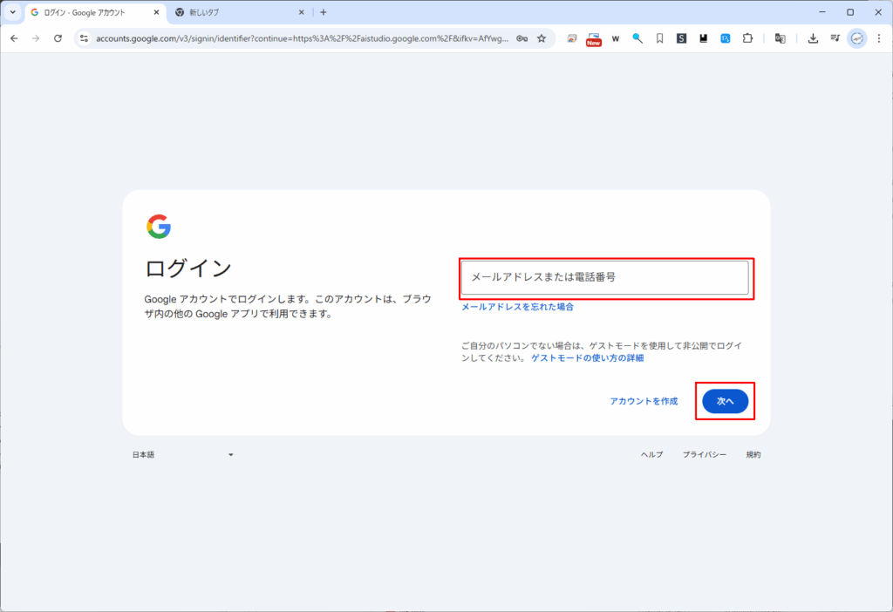893x612 pixels.
Task: Open the dark S extension icon
Action: [681, 38]
